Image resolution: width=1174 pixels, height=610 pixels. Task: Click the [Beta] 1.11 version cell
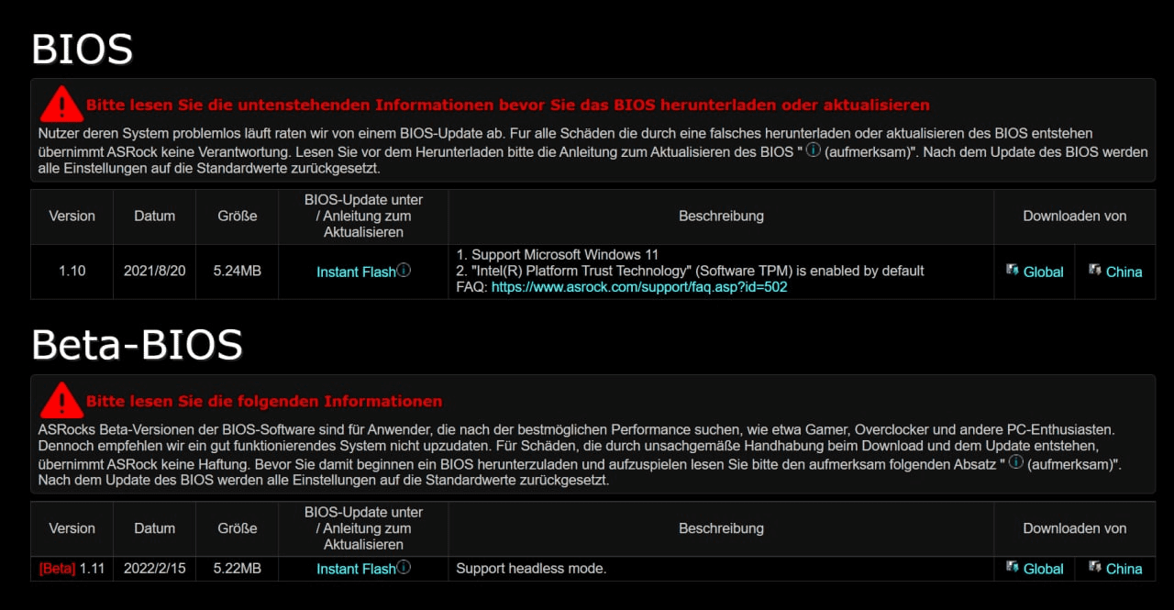[72, 569]
